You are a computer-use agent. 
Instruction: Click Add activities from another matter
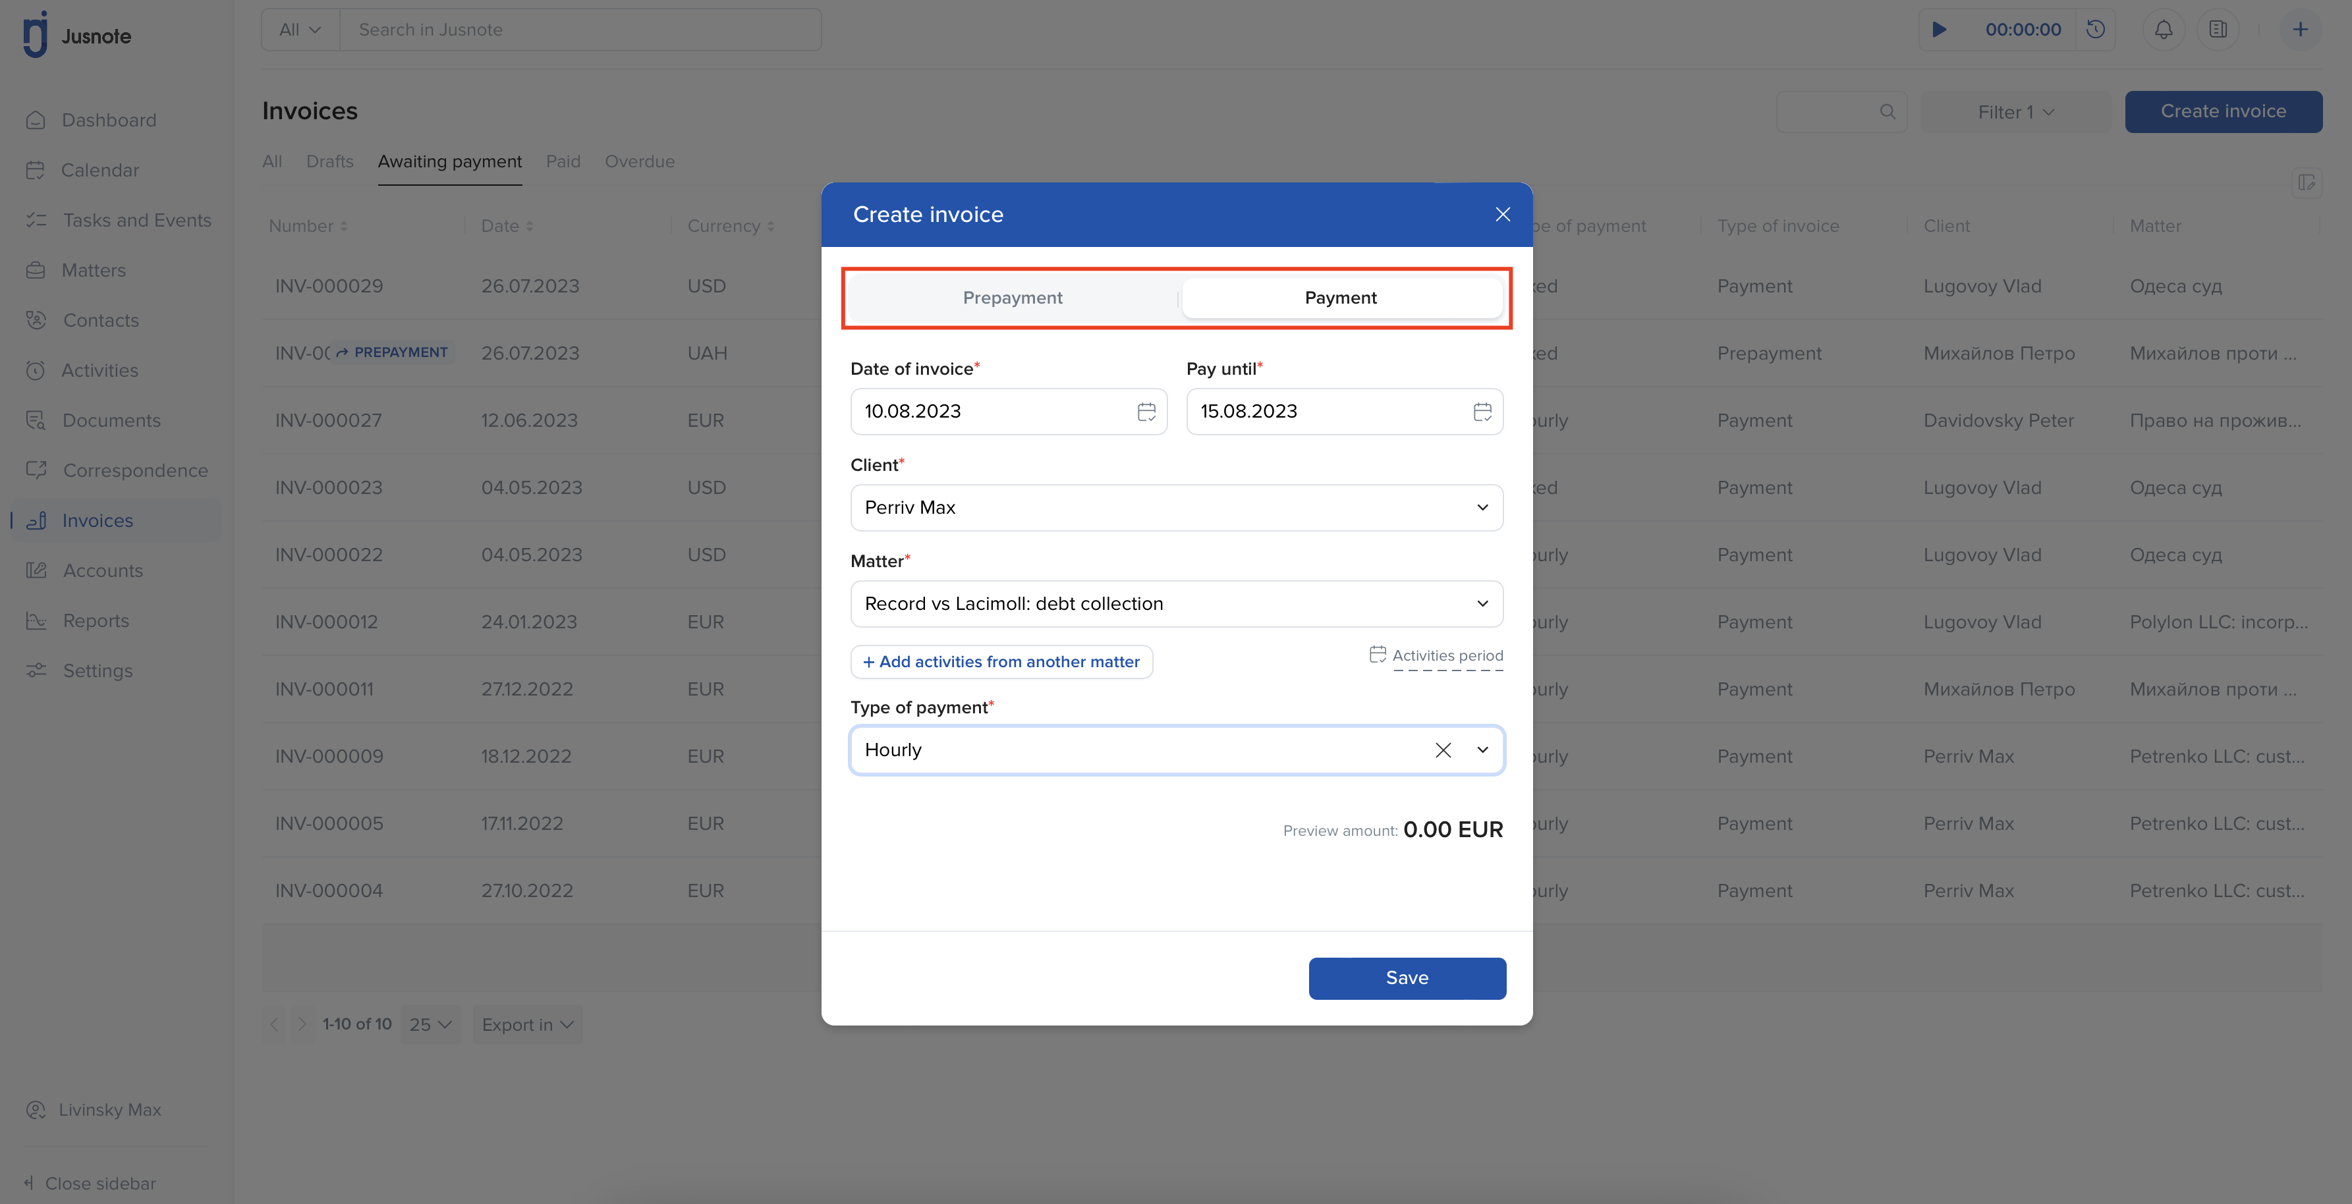point(1001,662)
